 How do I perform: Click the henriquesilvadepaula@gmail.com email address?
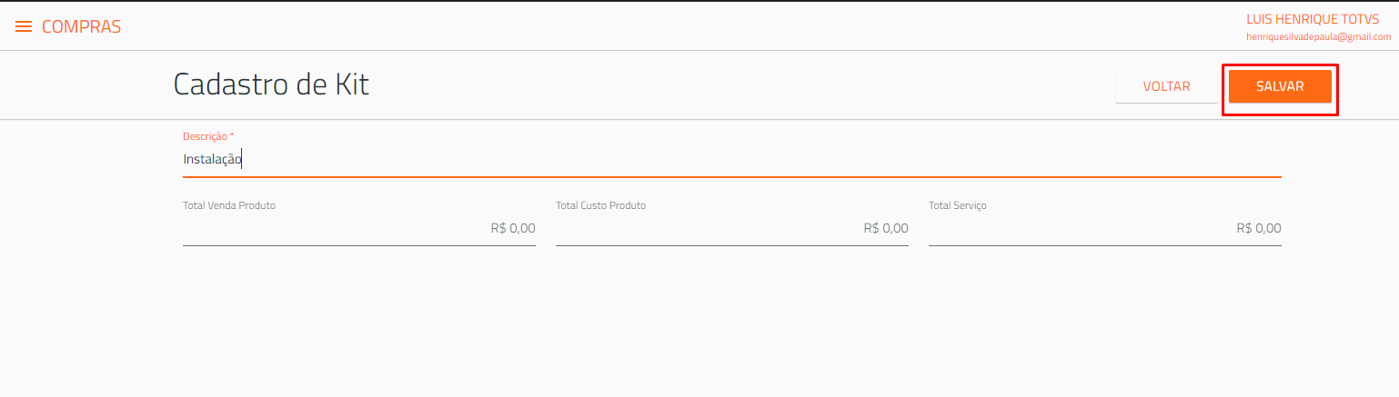[x=1318, y=37]
